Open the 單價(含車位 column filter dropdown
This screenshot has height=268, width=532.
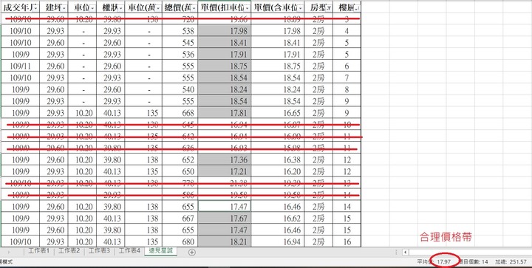pyautogui.click(x=301, y=8)
